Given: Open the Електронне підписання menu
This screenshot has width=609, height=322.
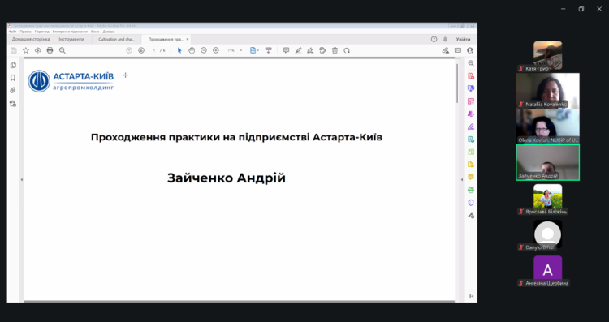Looking at the screenshot, I should [70, 32].
